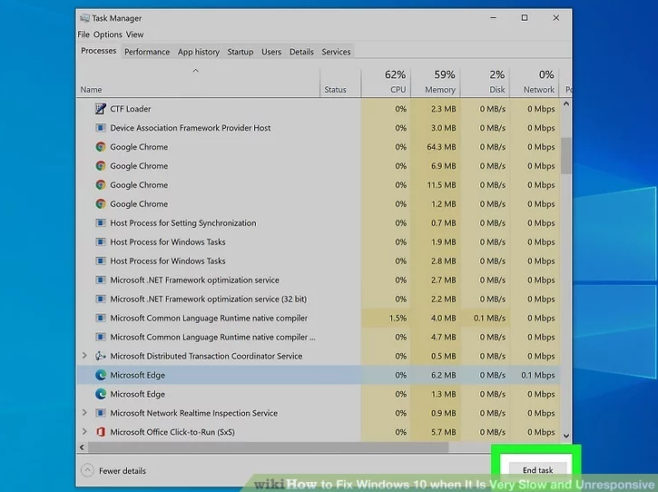This screenshot has width=658, height=492.
Task: Click the Chrome icon using 64.3 MB memory
Action: click(101, 147)
